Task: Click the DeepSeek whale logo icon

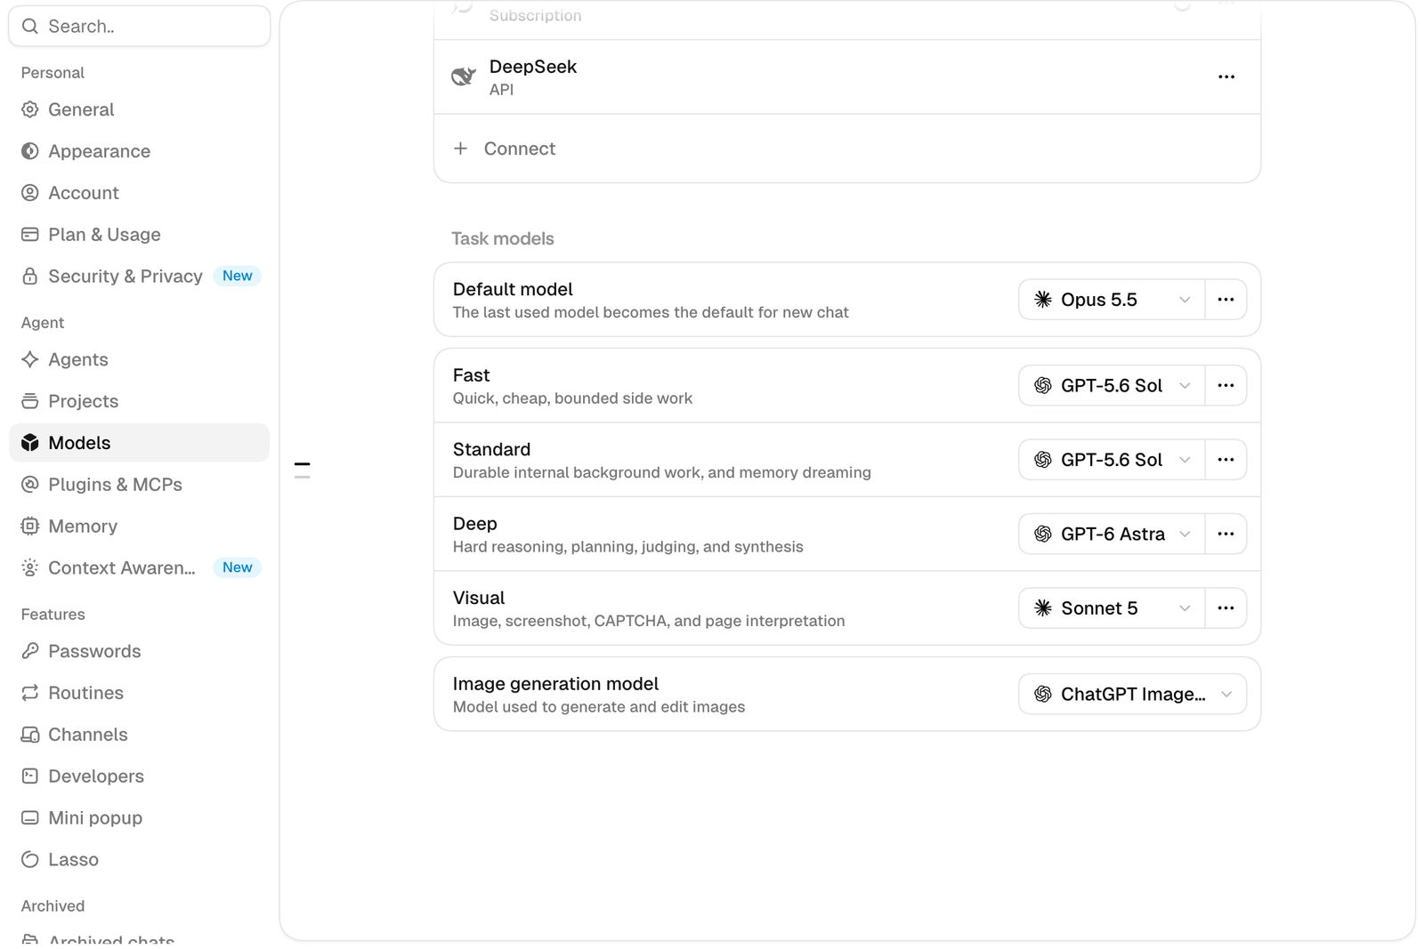Action: (x=463, y=76)
